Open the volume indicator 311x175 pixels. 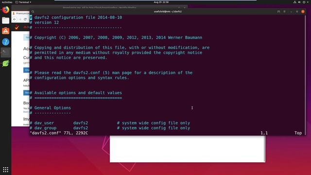point(299,2)
